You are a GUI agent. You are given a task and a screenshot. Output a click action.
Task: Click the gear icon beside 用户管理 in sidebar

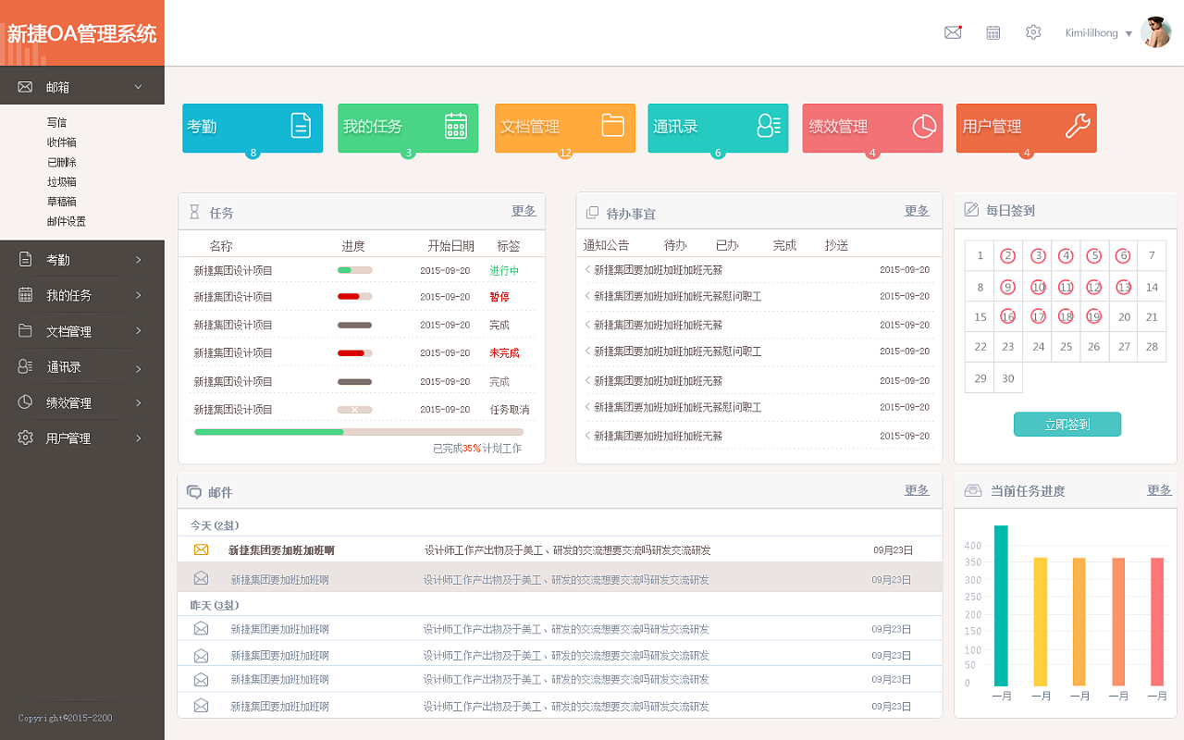[26, 438]
